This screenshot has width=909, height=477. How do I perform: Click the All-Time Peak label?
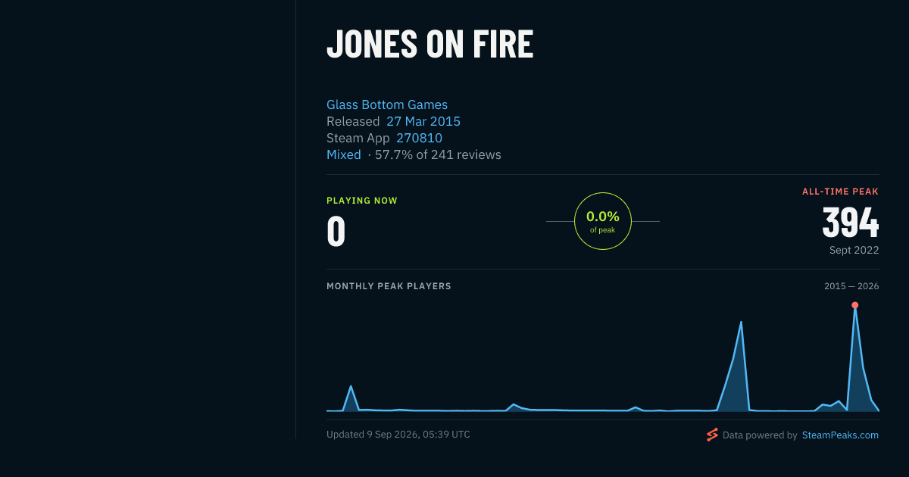tap(840, 192)
